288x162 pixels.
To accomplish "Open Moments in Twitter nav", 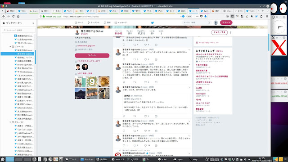I will 93,22.
